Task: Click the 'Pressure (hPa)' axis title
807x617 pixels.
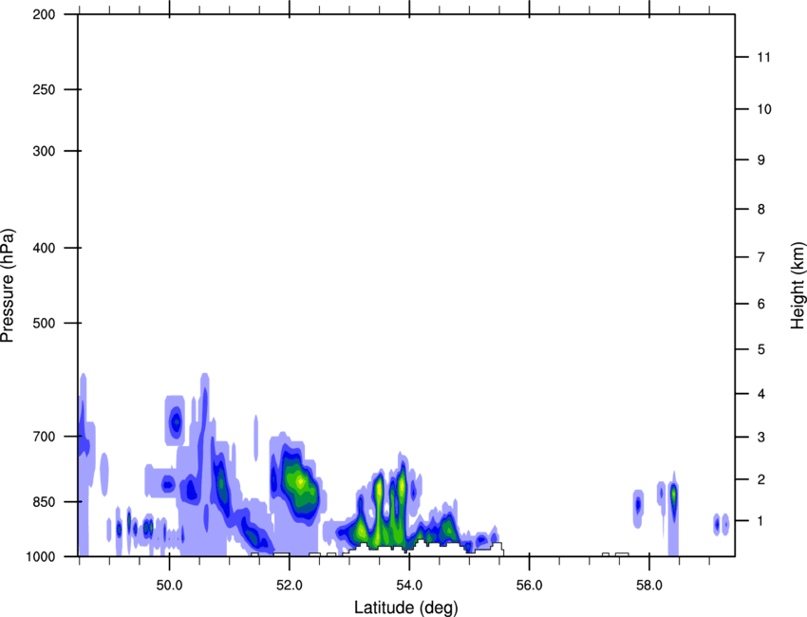Action: (8, 286)
